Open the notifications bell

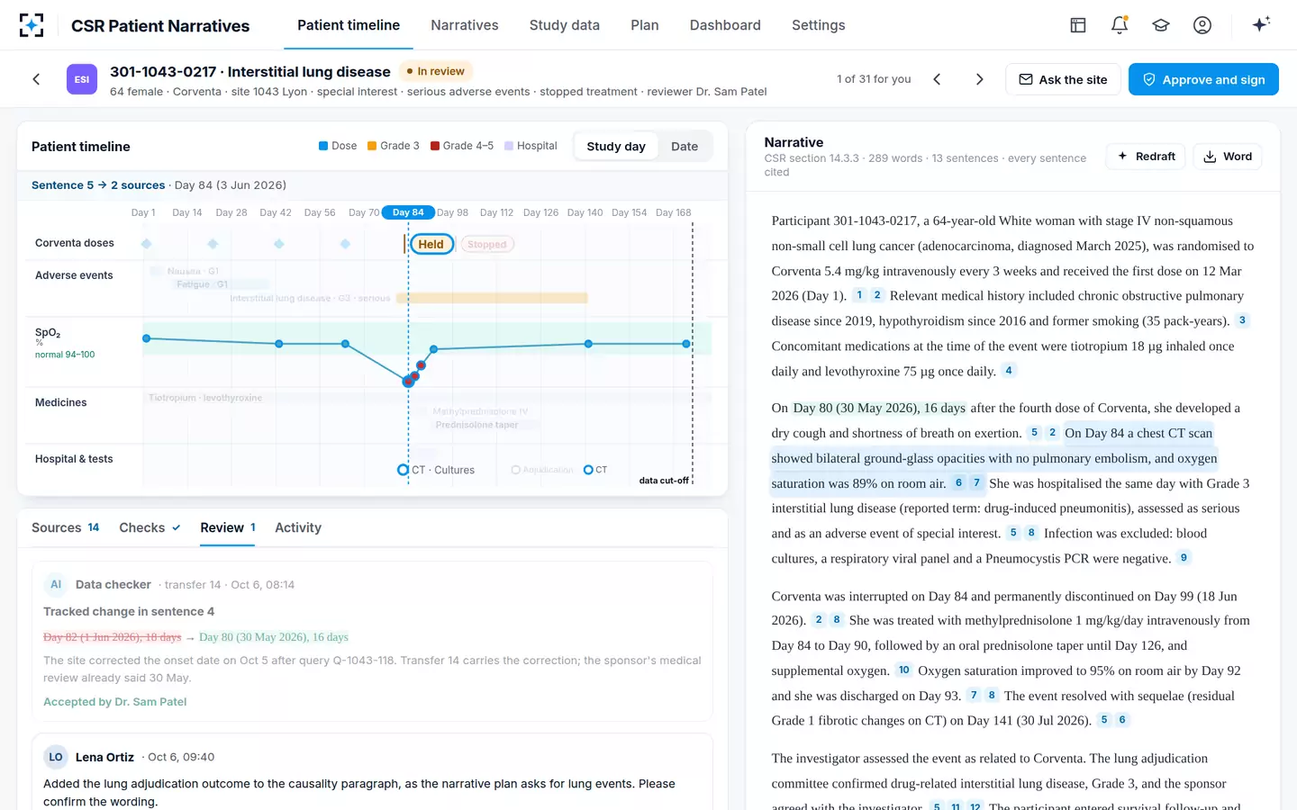coord(1120,25)
